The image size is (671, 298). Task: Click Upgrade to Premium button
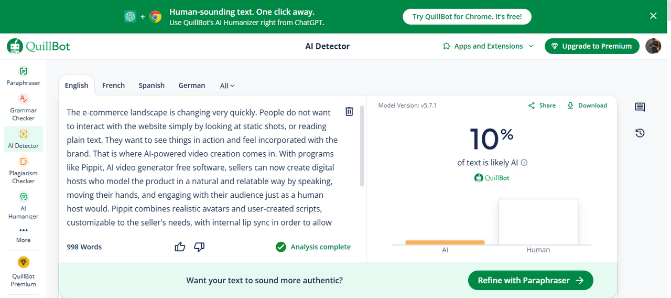coord(592,46)
